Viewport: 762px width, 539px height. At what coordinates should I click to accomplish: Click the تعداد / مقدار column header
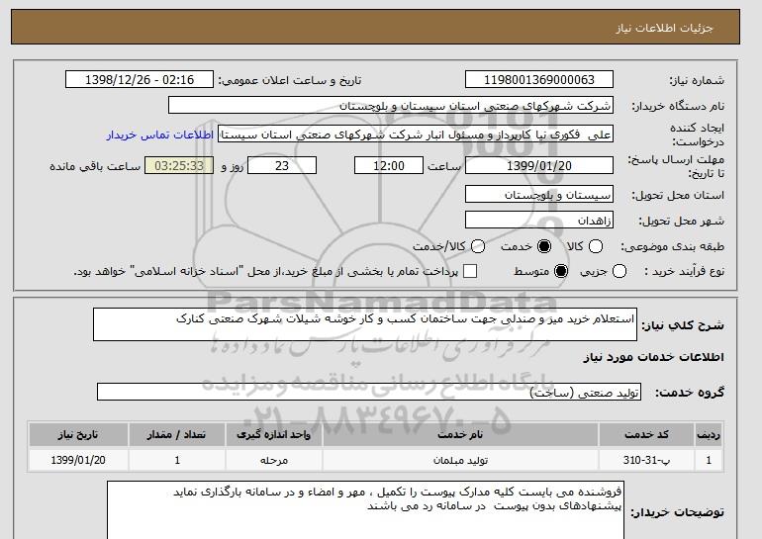click(177, 434)
